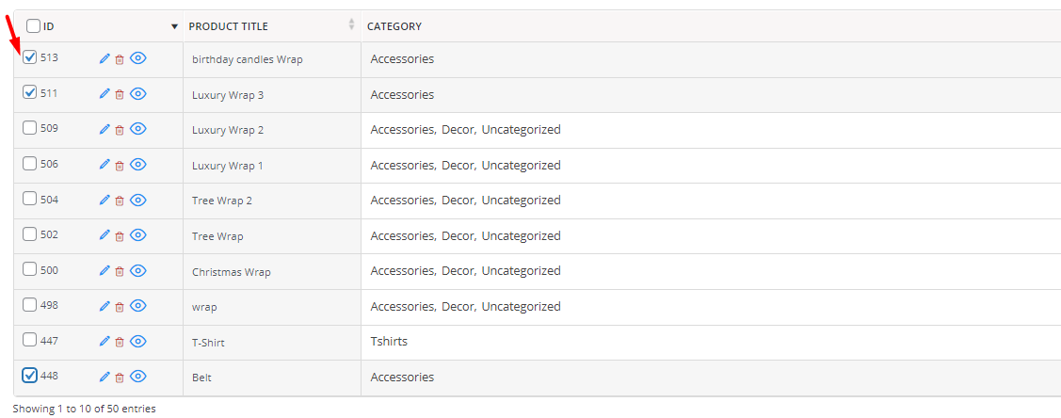View product 509 with eye icon
The width and height of the screenshot is (1061, 418).
pos(138,129)
